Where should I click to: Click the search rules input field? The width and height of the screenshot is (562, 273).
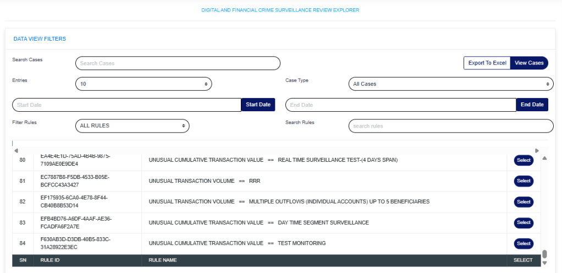[450, 126]
